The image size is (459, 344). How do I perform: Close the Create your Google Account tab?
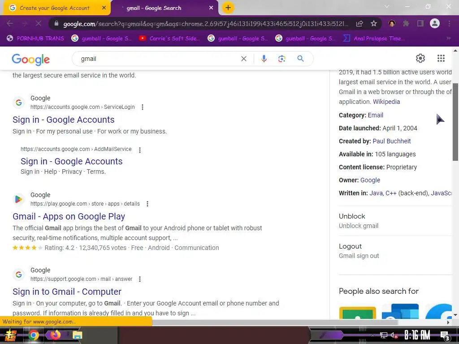pos(104,8)
